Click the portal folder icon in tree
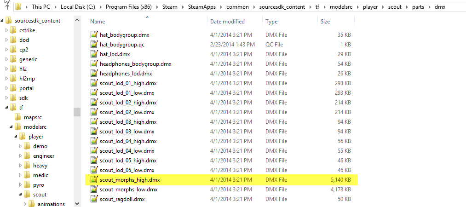The image size is (466, 207). click(13, 88)
